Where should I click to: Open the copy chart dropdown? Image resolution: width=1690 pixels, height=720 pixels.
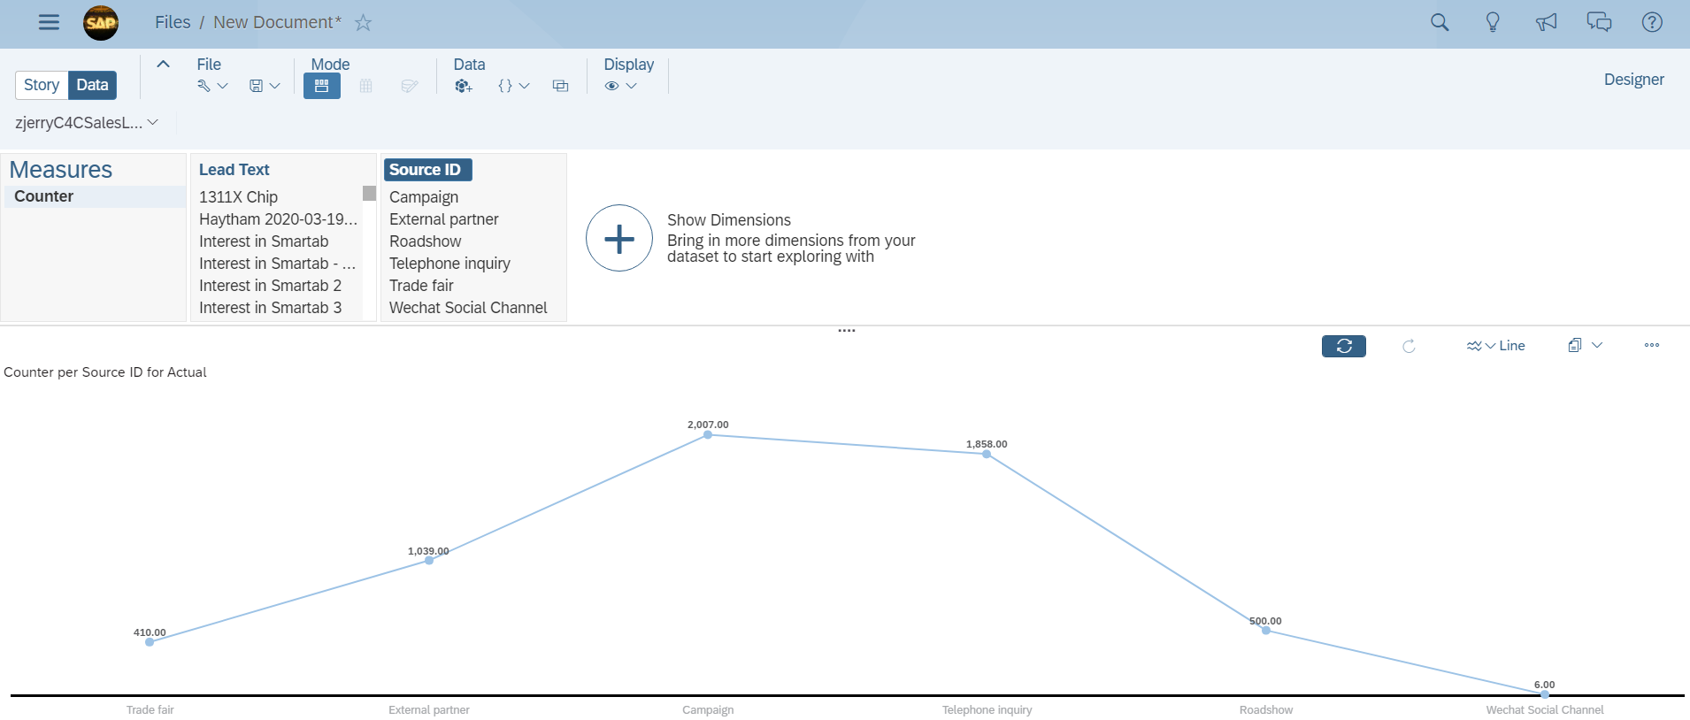[1585, 345]
